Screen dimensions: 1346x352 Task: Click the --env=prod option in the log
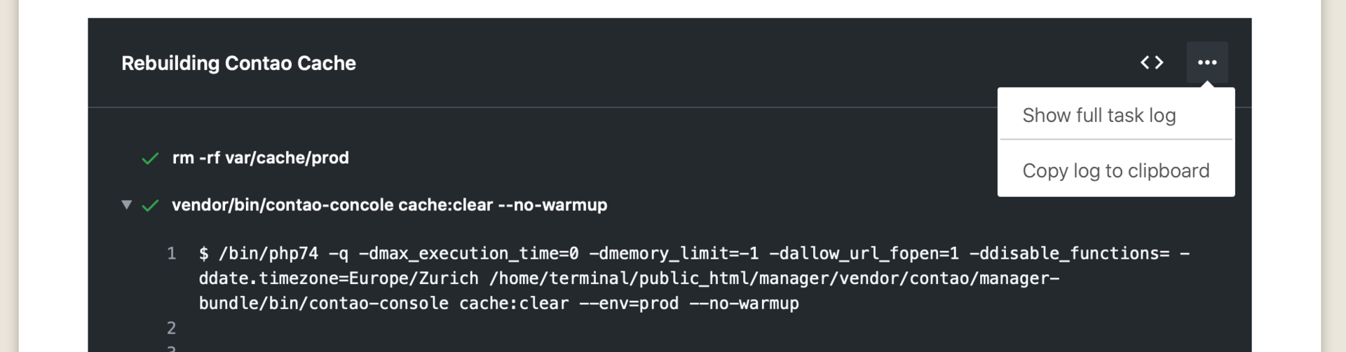pos(629,304)
